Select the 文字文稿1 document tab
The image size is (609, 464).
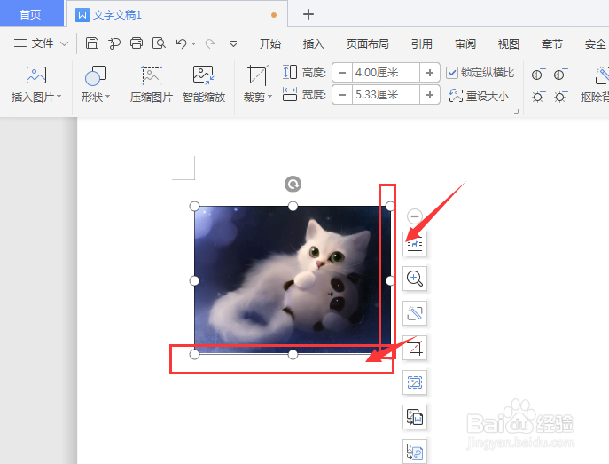coord(176,15)
